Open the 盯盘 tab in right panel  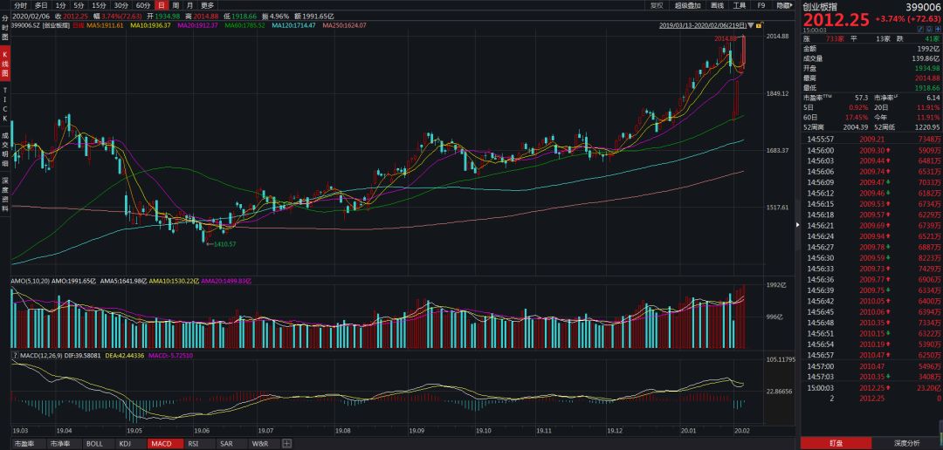tap(836, 443)
